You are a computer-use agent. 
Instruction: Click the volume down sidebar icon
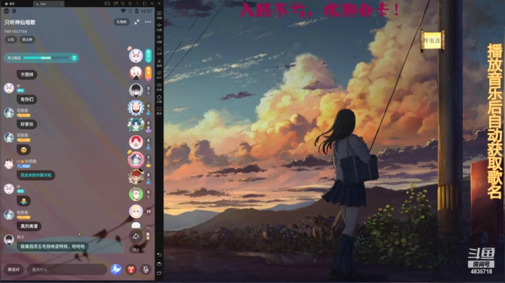click(159, 39)
